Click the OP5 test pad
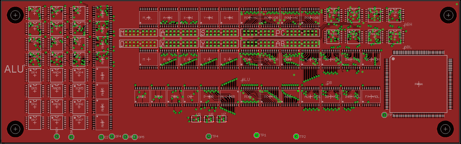This screenshot has width=461, height=144. [x=135, y=137]
